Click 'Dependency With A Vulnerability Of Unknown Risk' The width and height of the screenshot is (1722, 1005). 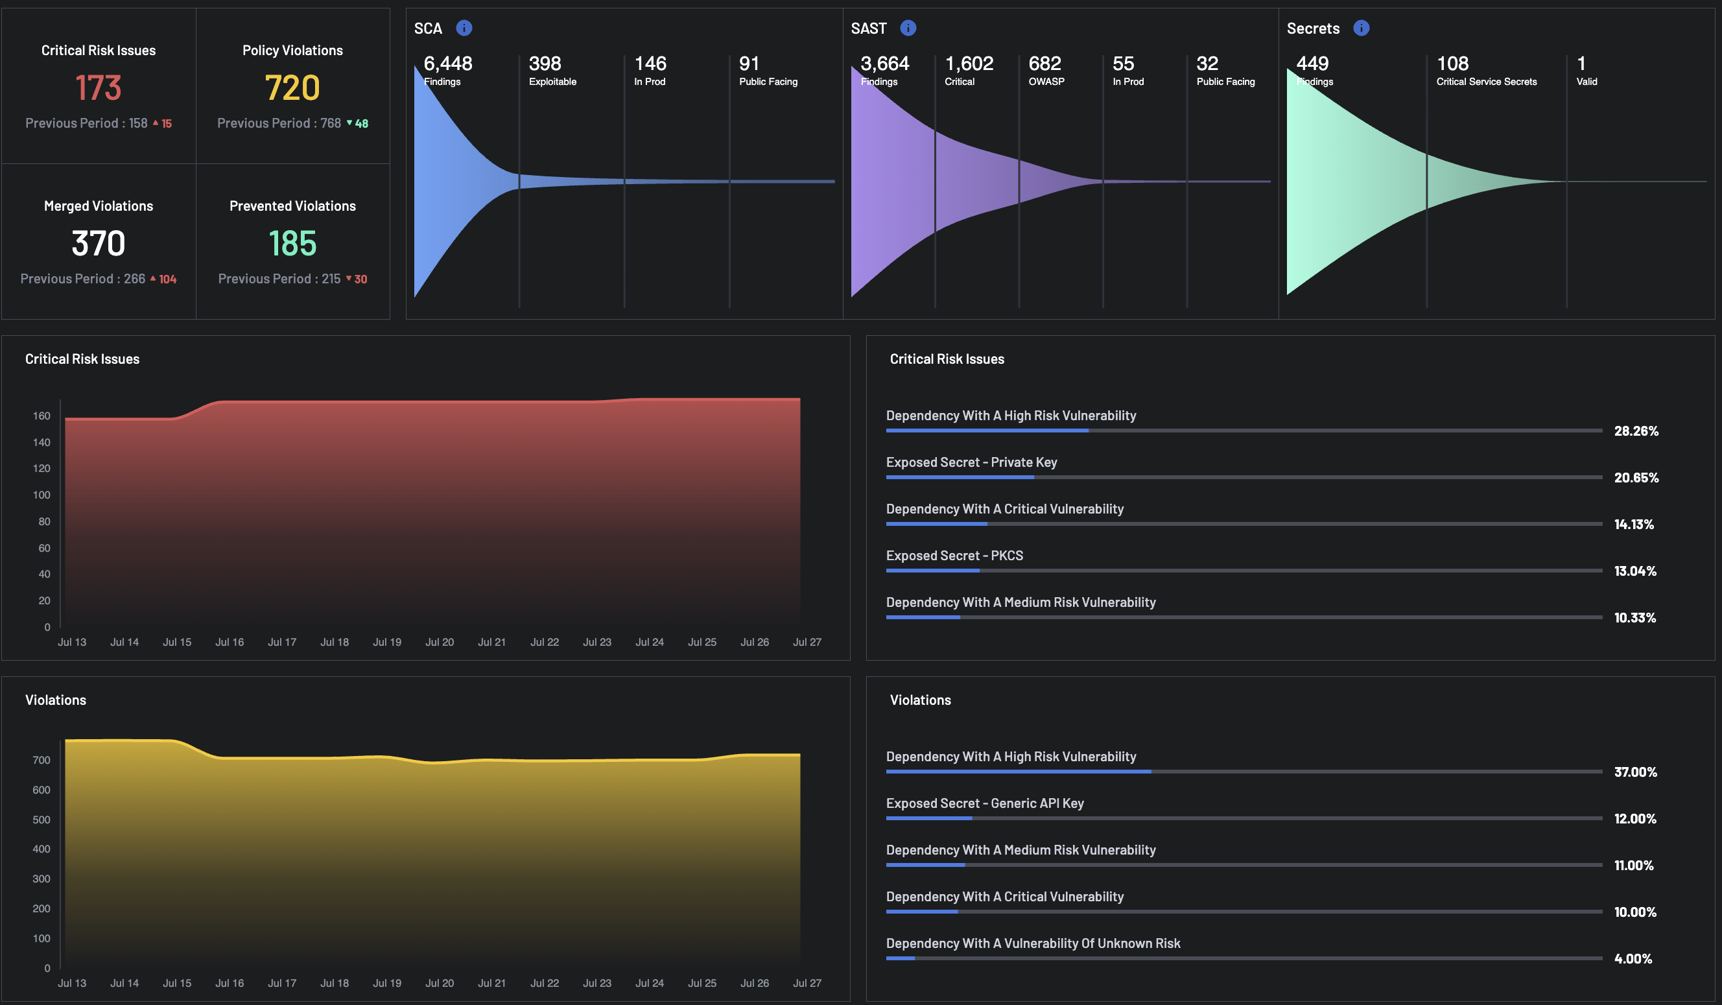1033,943
